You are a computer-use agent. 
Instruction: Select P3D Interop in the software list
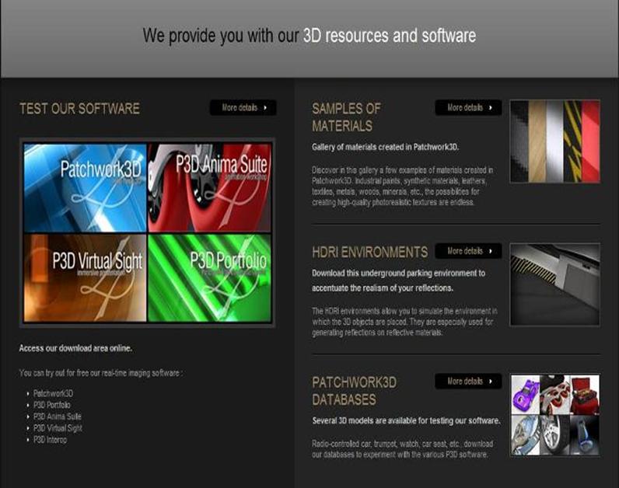coord(50,440)
